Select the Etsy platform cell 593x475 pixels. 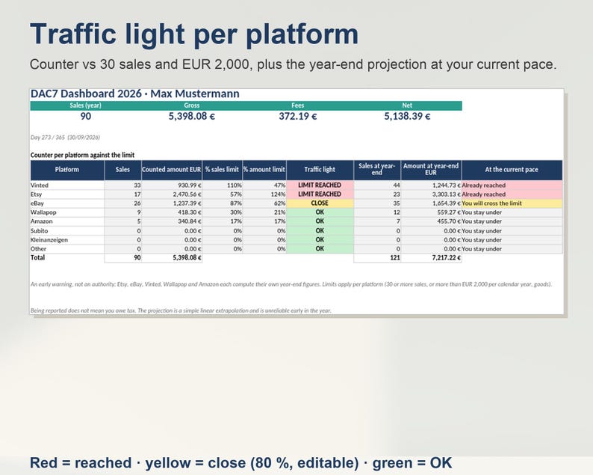point(67,194)
